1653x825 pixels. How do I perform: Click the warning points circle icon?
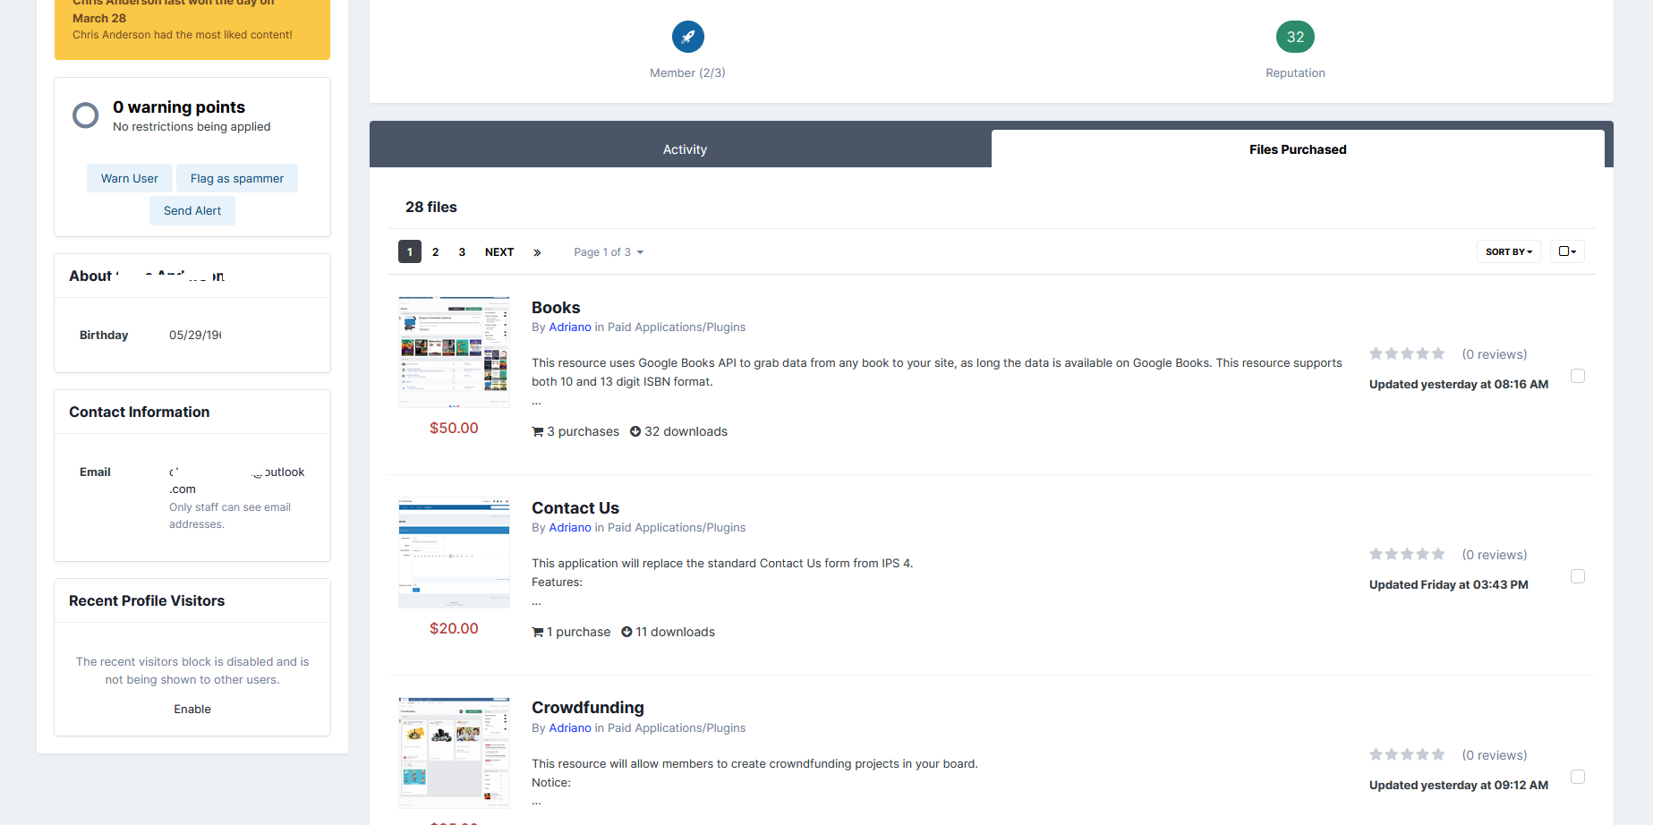click(86, 115)
